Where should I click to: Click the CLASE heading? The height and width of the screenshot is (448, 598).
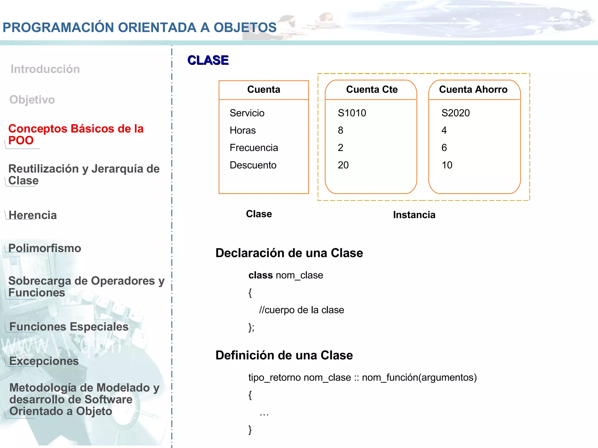click(208, 60)
